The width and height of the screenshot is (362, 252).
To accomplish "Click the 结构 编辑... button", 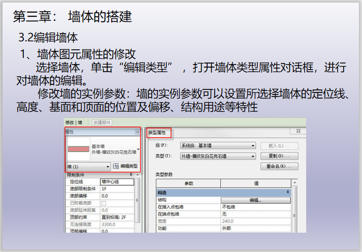I will point(255,200).
